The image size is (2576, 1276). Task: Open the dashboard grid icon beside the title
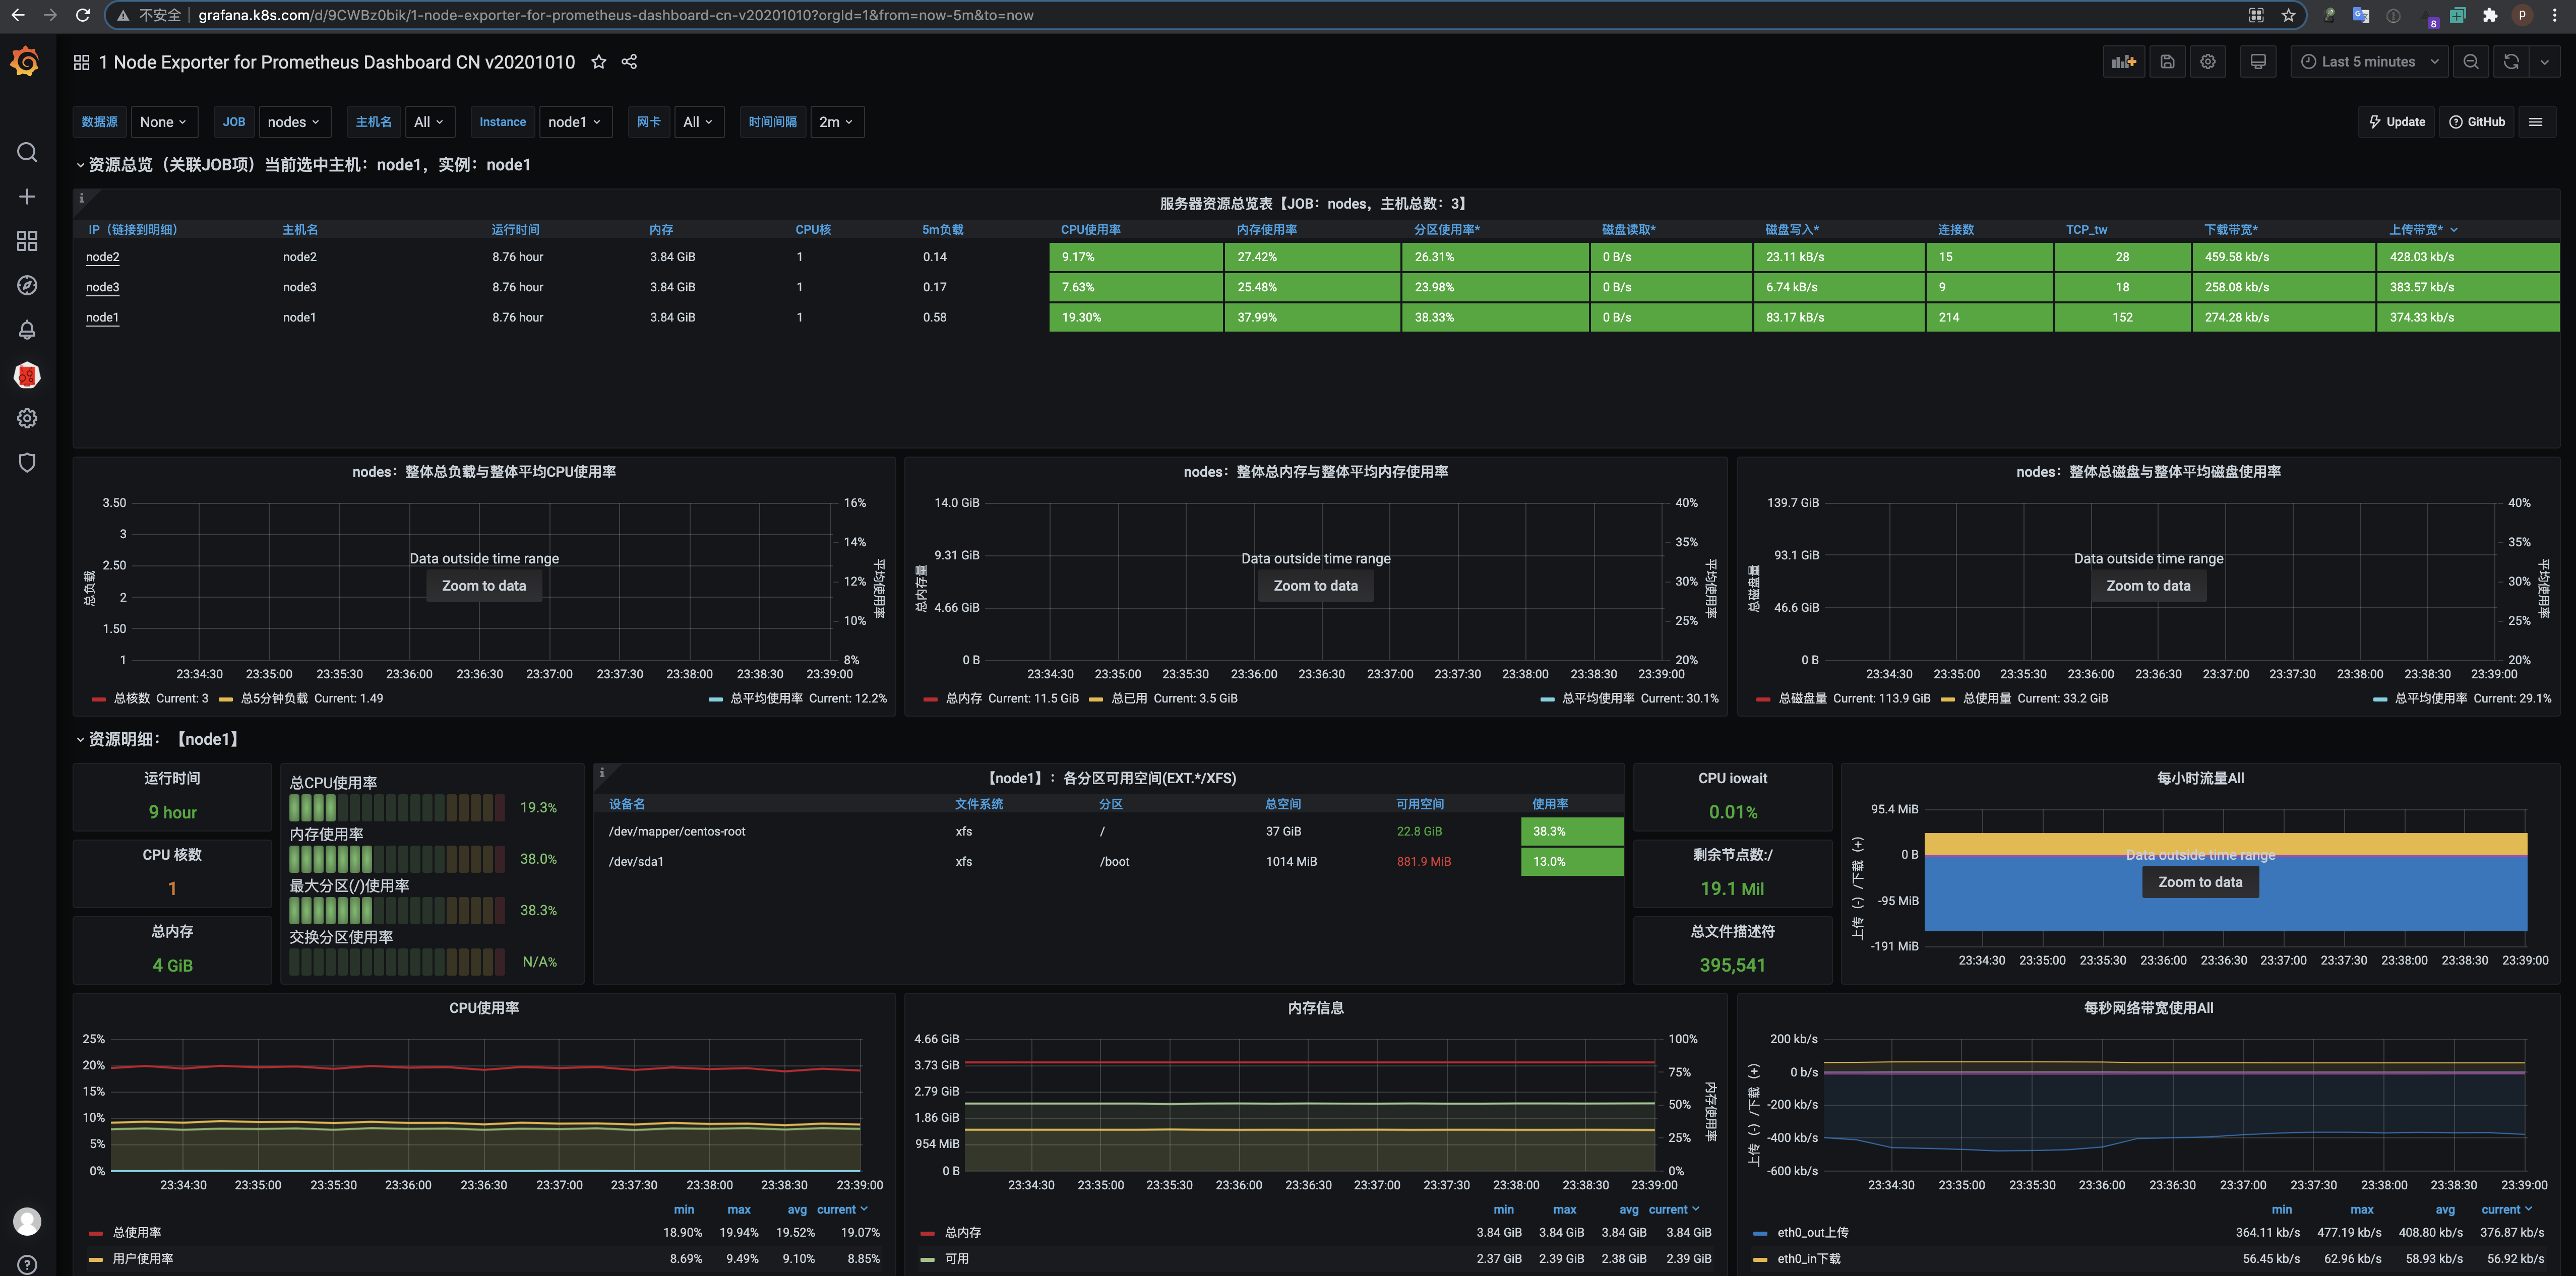coord(82,62)
